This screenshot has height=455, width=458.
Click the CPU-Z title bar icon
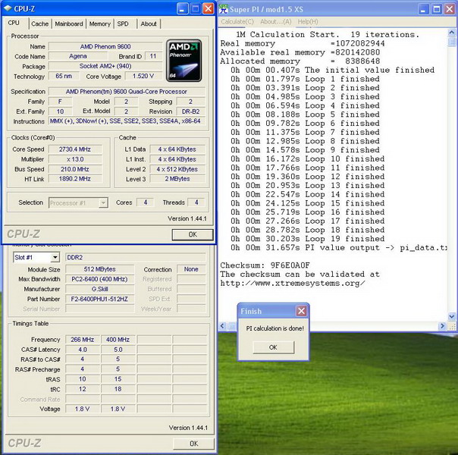pos(8,8)
